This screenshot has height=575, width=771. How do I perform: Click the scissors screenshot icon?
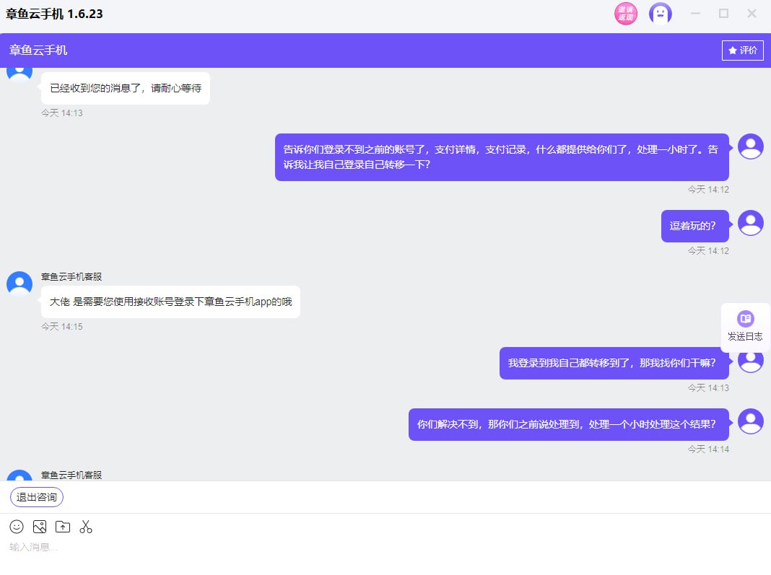[86, 527]
